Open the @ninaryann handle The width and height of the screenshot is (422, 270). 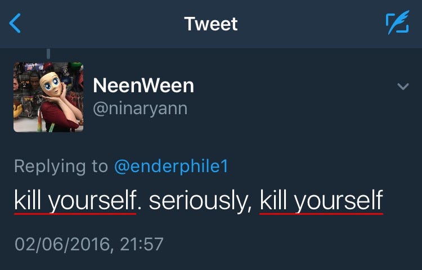click(x=140, y=109)
